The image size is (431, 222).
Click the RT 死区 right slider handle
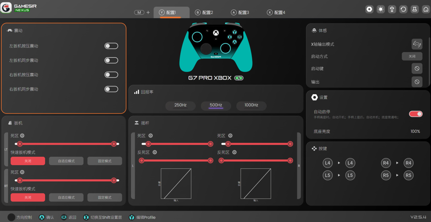coord(114,180)
